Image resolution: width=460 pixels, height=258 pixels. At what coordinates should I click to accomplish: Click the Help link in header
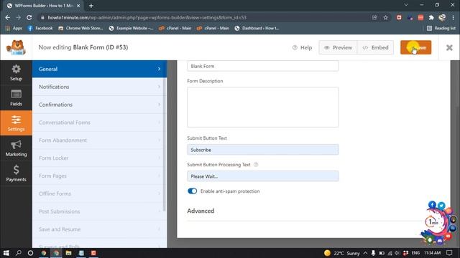click(x=302, y=47)
